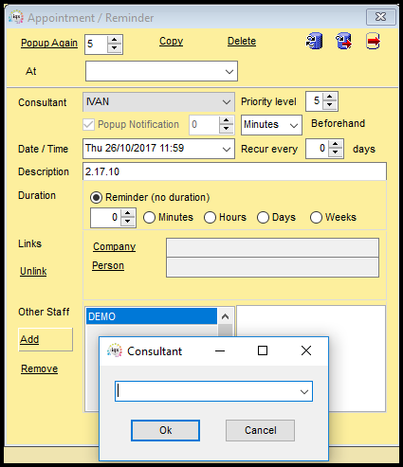Open the Consultant dialog combo box list

point(304,391)
